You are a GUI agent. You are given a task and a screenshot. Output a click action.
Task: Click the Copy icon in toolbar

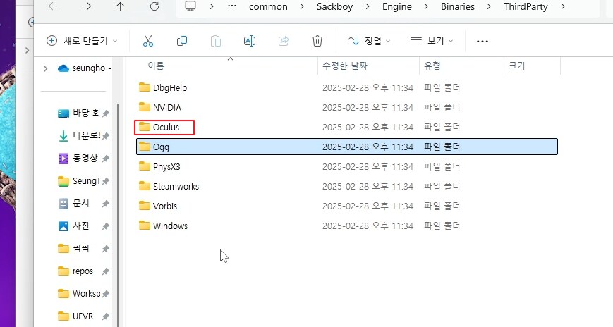182,41
